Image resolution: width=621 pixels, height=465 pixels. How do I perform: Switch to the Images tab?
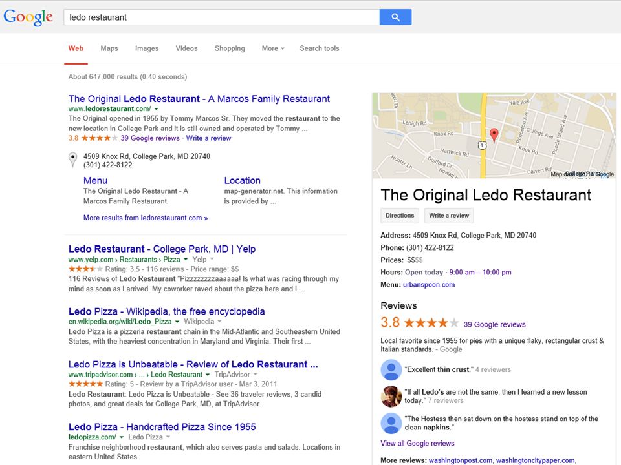click(147, 48)
